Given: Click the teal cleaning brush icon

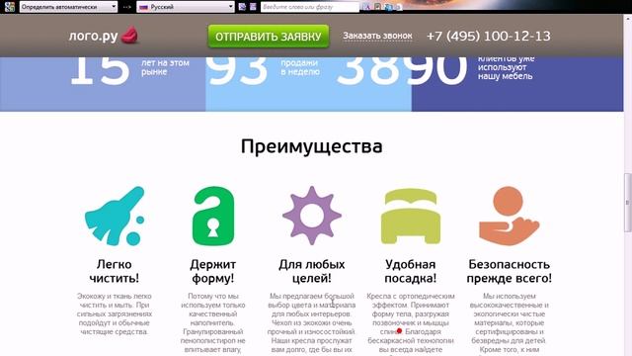Looking at the screenshot, I should (115, 216).
